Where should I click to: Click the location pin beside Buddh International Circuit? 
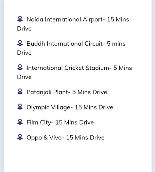tap(20, 43)
